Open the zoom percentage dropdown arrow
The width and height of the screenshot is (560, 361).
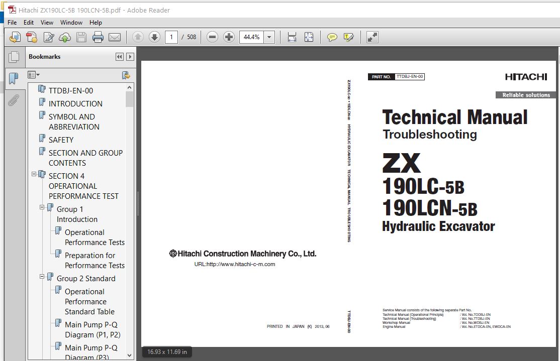coord(269,37)
